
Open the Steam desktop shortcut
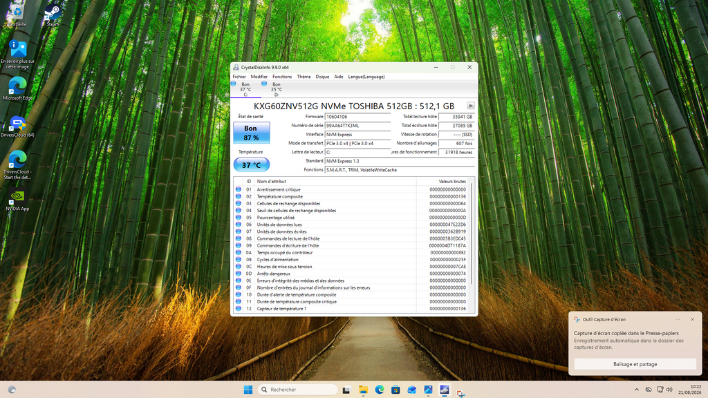pyautogui.click(x=53, y=15)
